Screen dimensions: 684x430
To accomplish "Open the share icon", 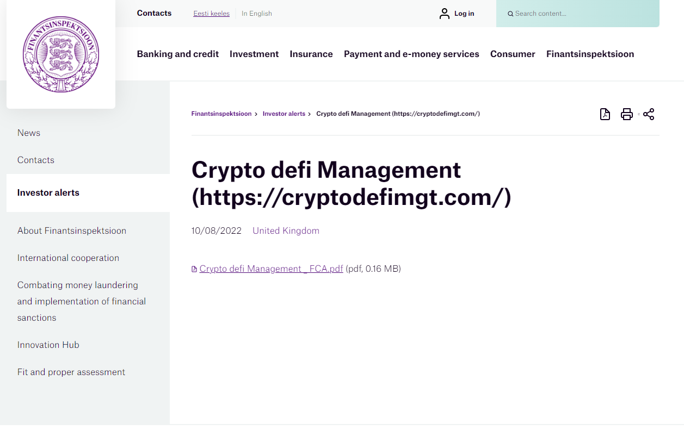I will (649, 114).
